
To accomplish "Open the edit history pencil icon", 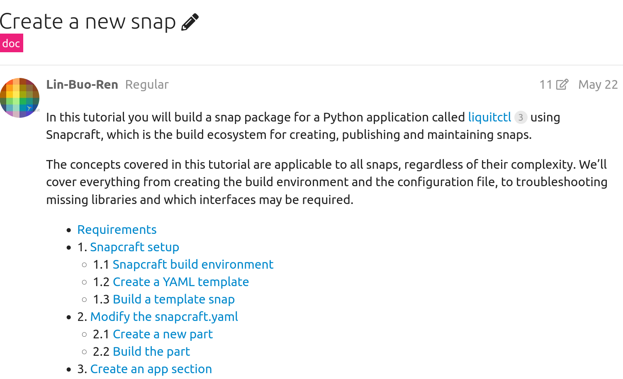I will (562, 85).
